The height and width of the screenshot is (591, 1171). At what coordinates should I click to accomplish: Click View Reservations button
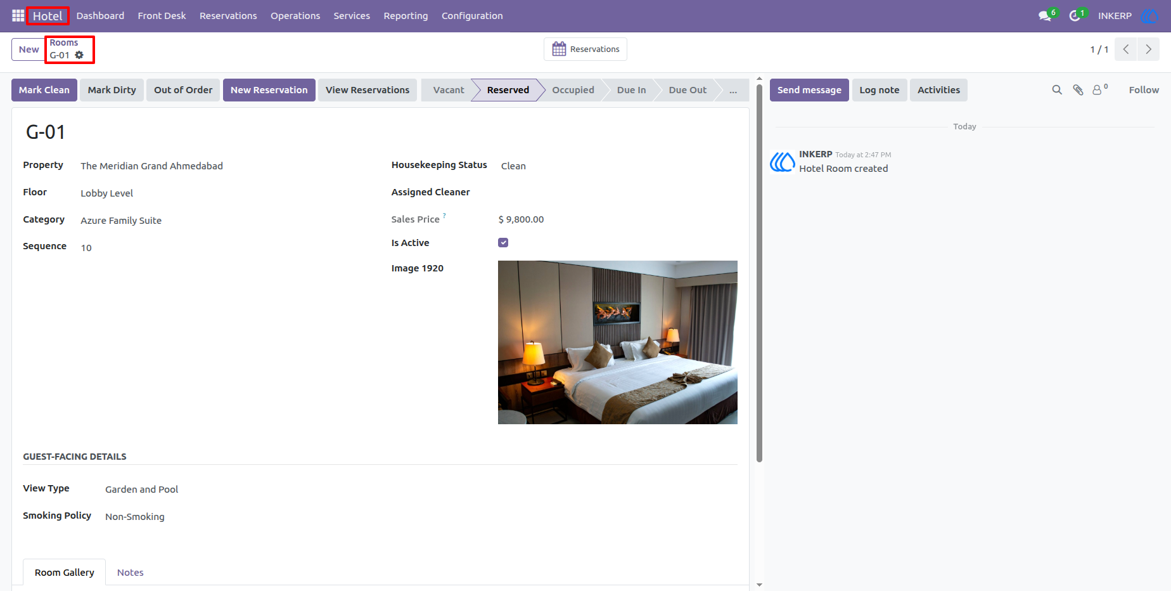368,90
